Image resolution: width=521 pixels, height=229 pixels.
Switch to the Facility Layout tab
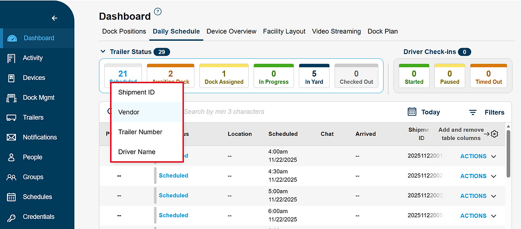284,31
